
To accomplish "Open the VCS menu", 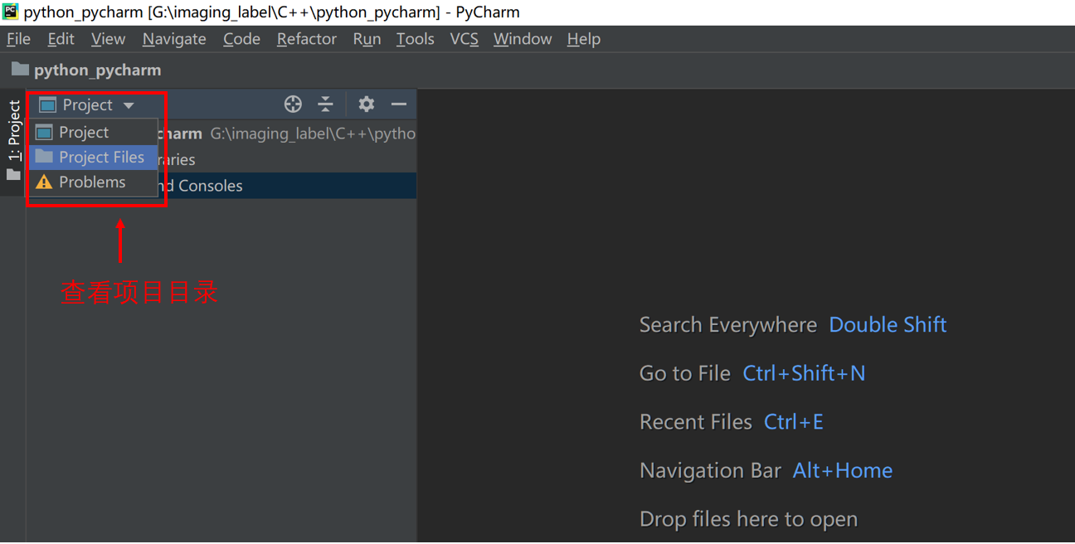I will coord(464,39).
